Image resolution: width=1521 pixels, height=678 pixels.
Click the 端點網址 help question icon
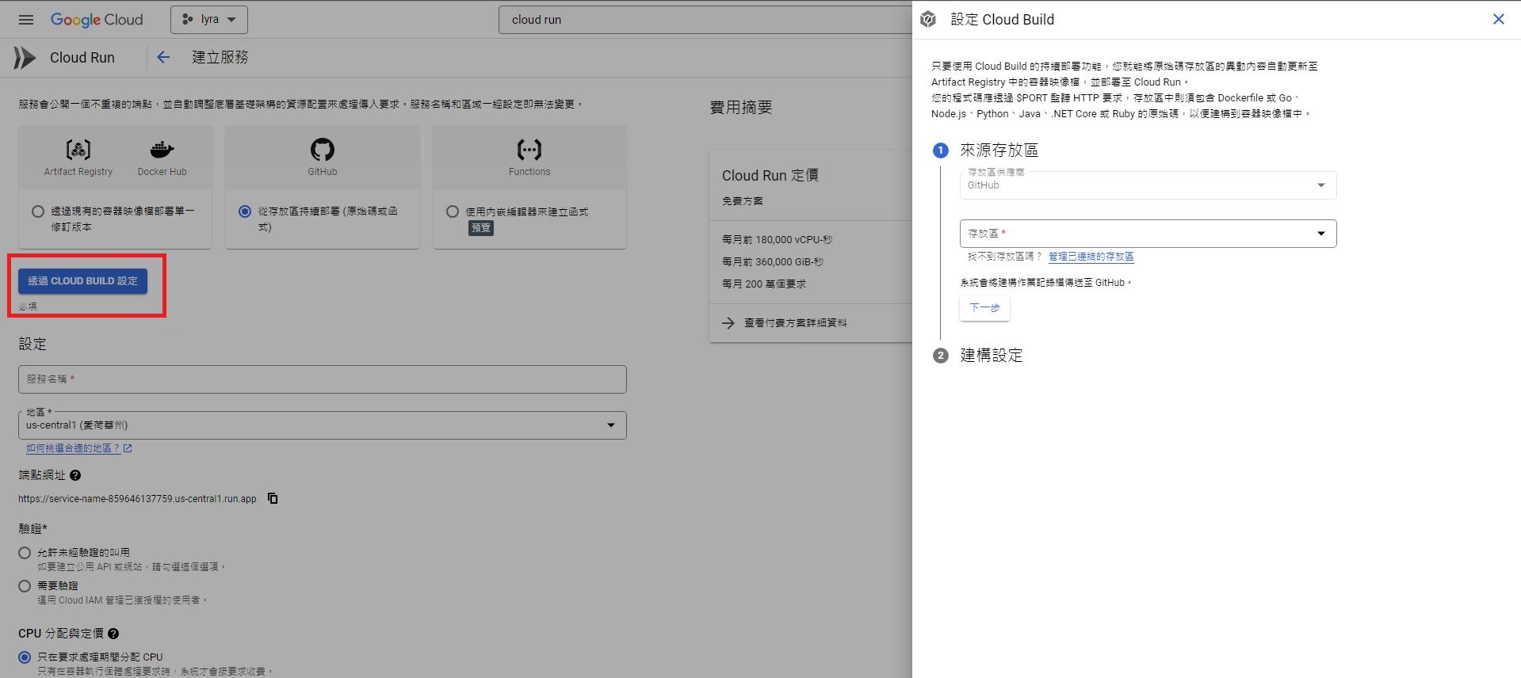point(75,475)
